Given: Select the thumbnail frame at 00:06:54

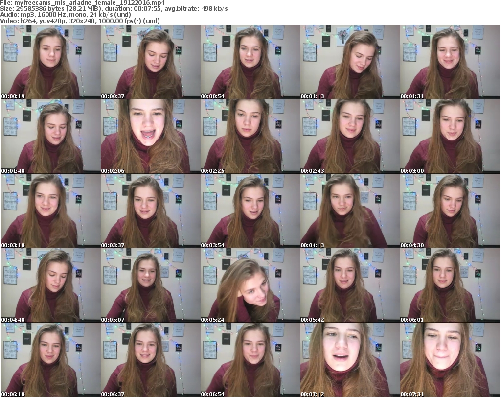Looking at the screenshot, I should [250, 360].
